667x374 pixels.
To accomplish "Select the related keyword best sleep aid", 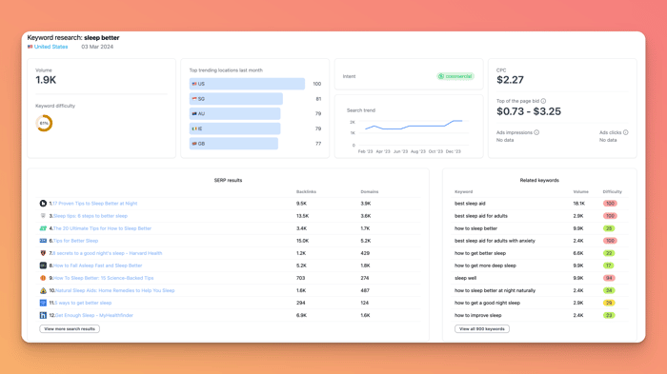I will (x=470, y=204).
